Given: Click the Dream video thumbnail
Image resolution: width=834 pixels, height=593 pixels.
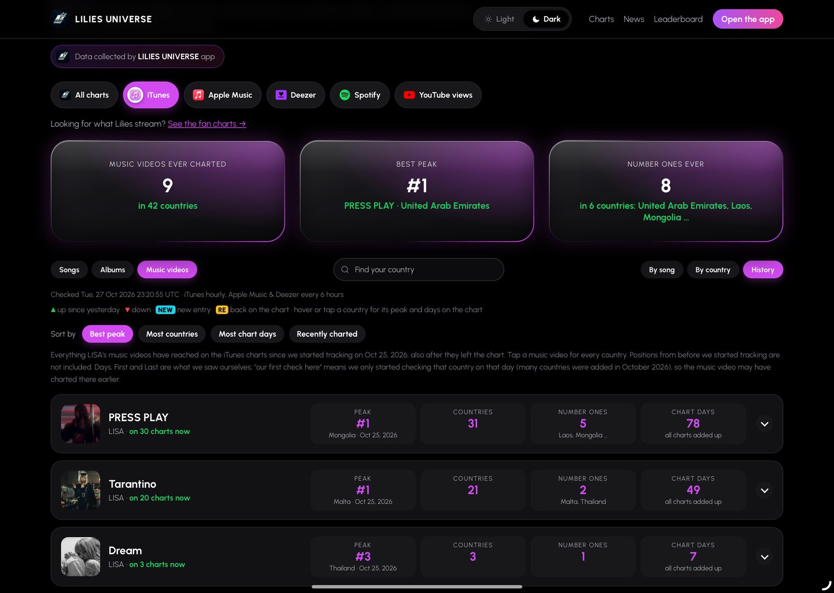Looking at the screenshot, I should click(x=80, y=557).
